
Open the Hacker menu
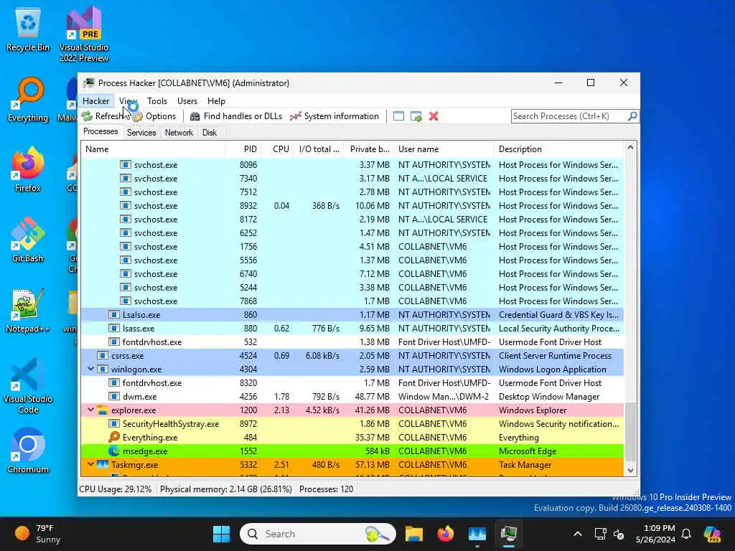pyautogui.click(x=95, y=100)
